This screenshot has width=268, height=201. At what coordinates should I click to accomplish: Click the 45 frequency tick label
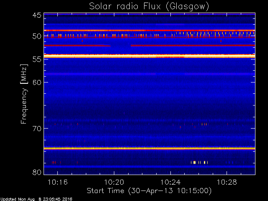click(x=37, y=15)
